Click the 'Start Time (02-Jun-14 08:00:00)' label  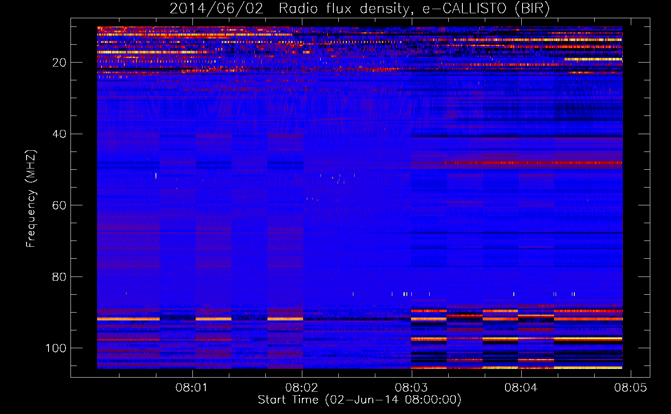coord(360,400)
